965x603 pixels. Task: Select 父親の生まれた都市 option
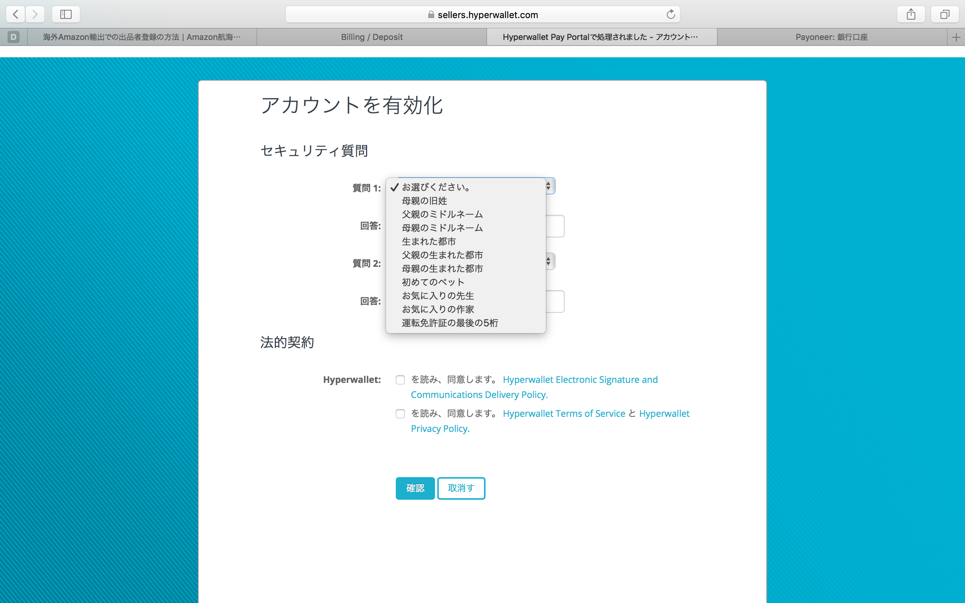pyautogui.click(x=466, y=255)
